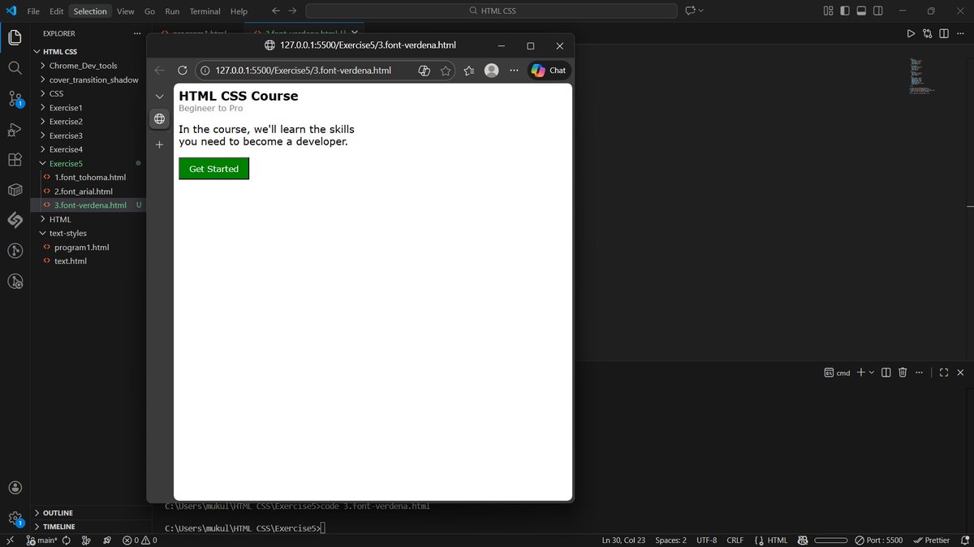Expand the TIMELINE section

click(x=58, y=527)
